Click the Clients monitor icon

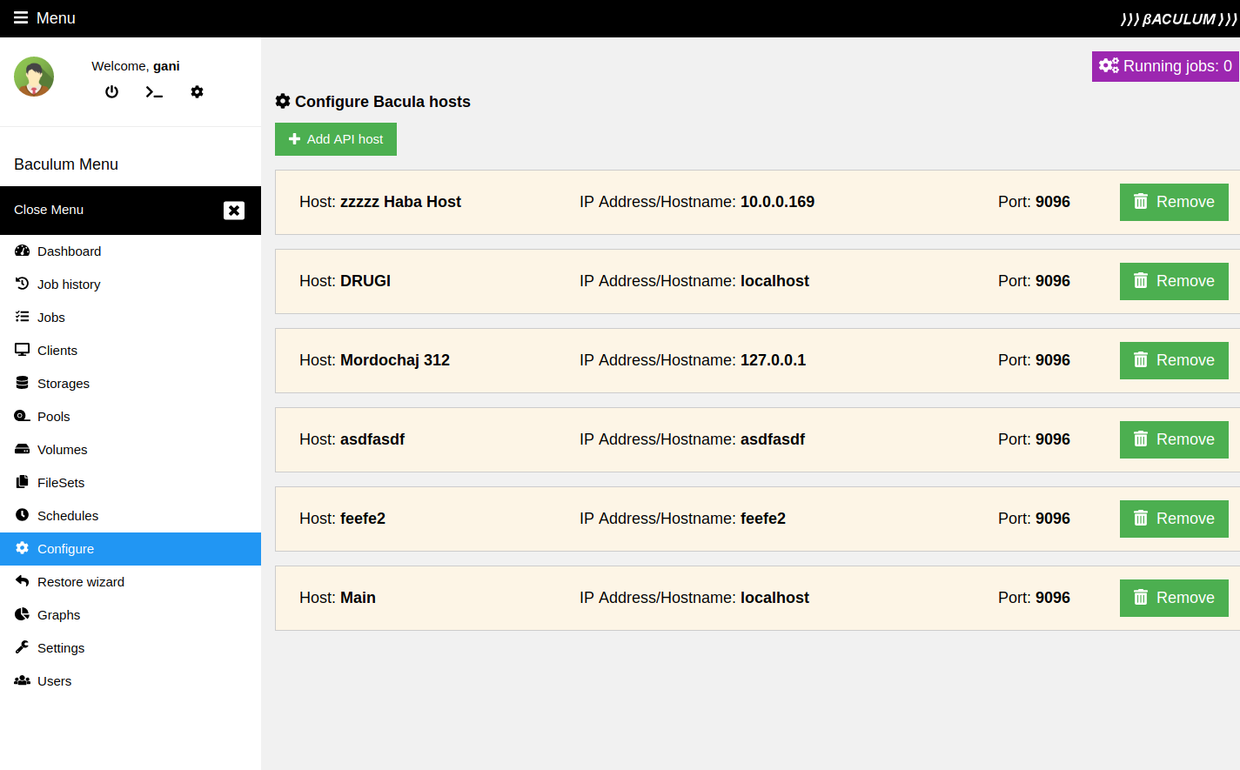[23, 350]
